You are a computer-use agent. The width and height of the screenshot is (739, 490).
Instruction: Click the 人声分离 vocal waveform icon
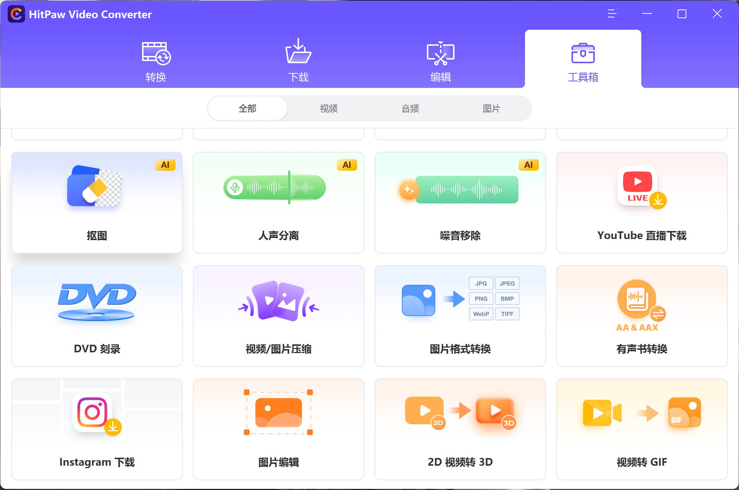pos(274,187)
